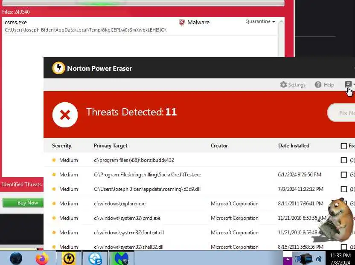This screenshot has width=355, height=265.
Task: Toggle the Fix column header checkbox
Action: point(343,146)
